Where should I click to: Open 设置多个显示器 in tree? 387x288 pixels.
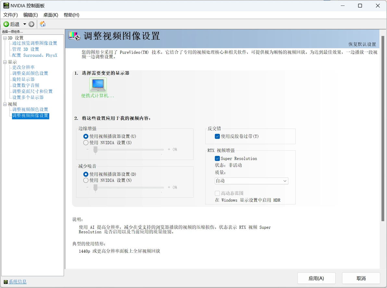coord(28,97)
